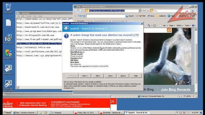The height and width of the screenshot is (115, 205).
Task: Open Notepad's Format menu
Action: tap(29, 16)
